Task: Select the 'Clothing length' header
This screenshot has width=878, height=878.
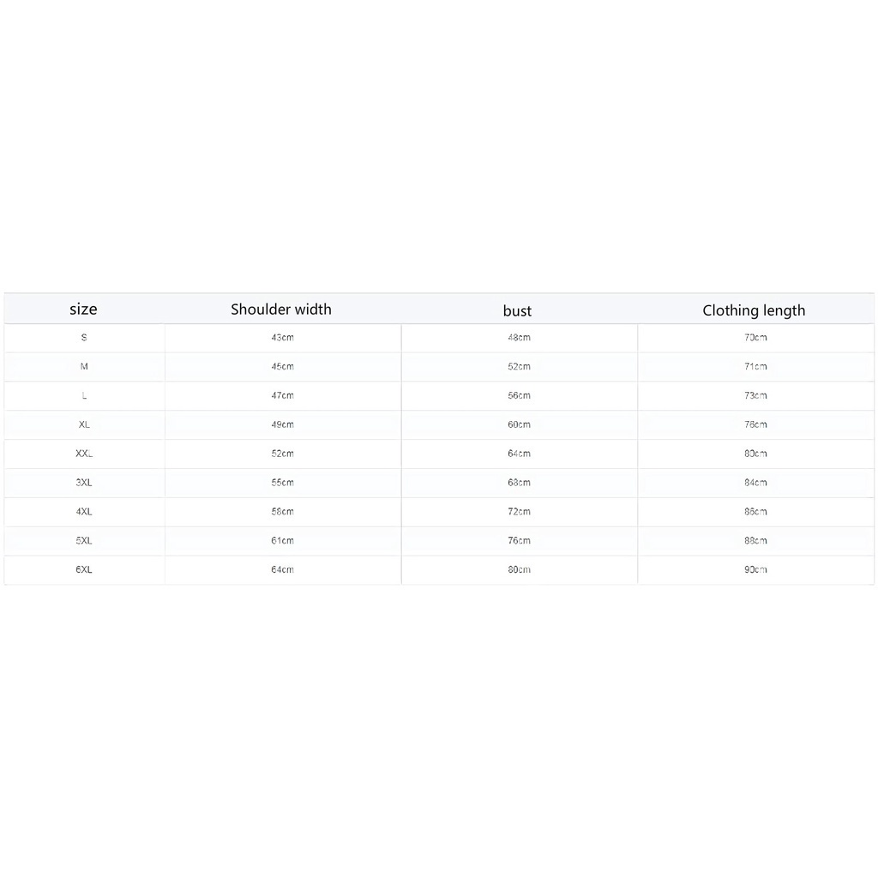Action: click(754, 310)
